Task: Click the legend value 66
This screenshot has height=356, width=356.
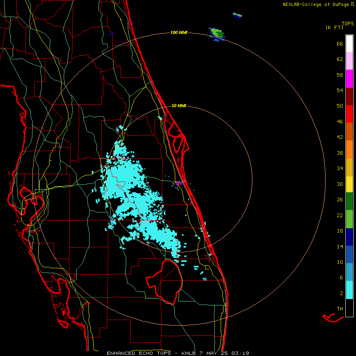Action: 340,44
